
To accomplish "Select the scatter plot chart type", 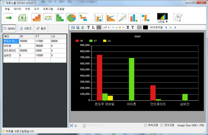I will (122, 18).
